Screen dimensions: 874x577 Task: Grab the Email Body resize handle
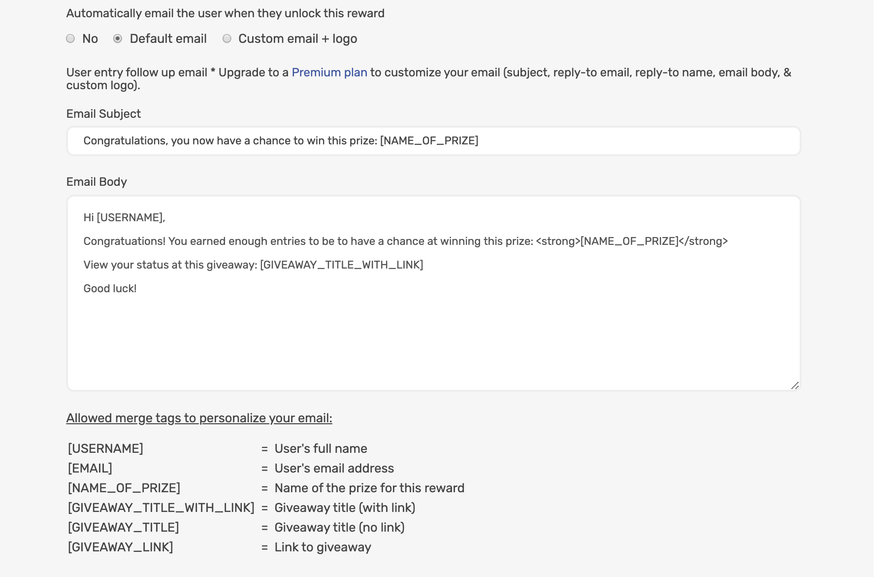795,385
